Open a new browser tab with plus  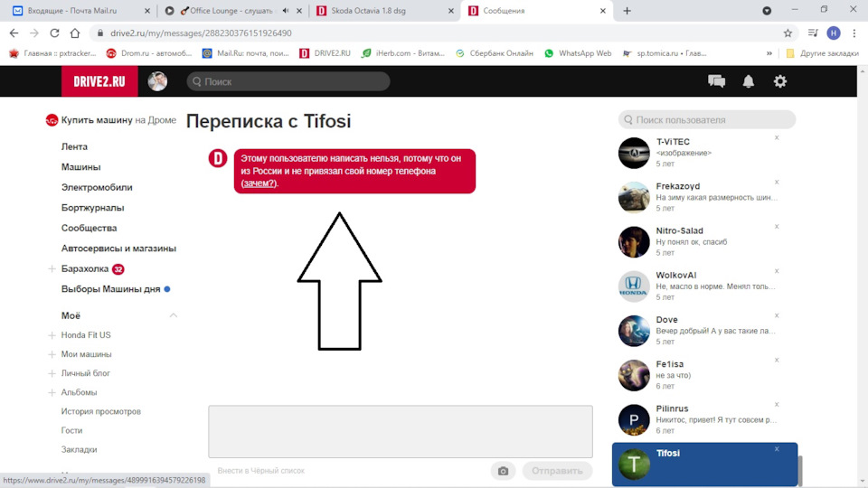pos(627,11)
